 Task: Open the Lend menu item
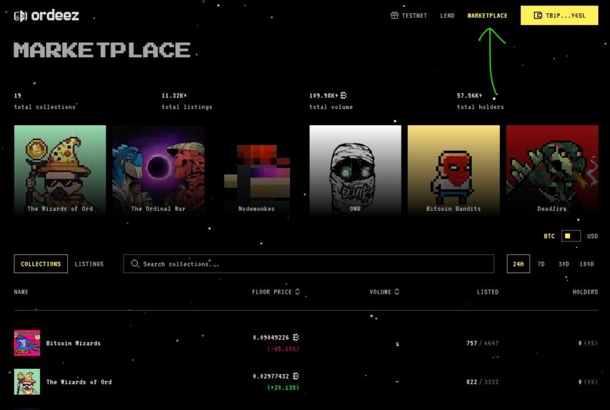point(447,15)
